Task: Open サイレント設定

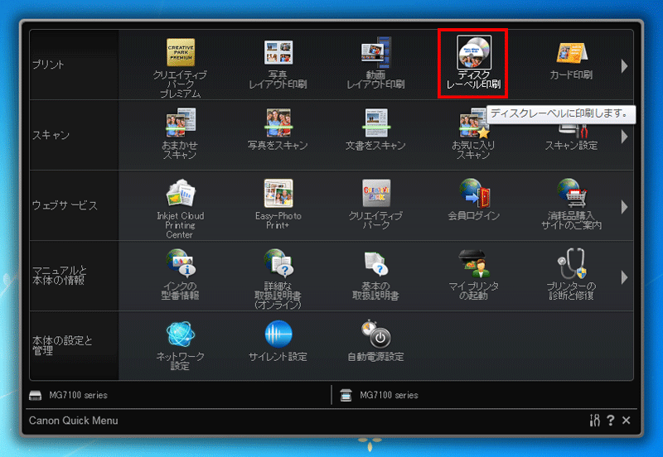Action: (278, 341)
